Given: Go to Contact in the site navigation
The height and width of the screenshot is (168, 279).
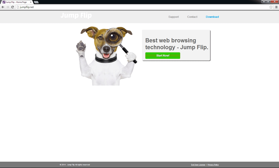Looking at the screenshot, I should (x=192, y=17).
